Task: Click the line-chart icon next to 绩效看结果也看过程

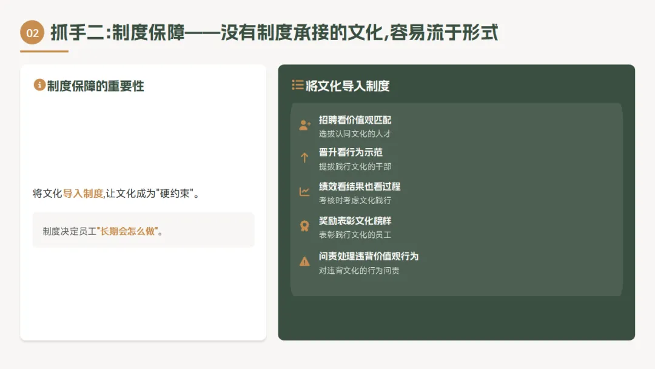Action: [x=304, y=191]
